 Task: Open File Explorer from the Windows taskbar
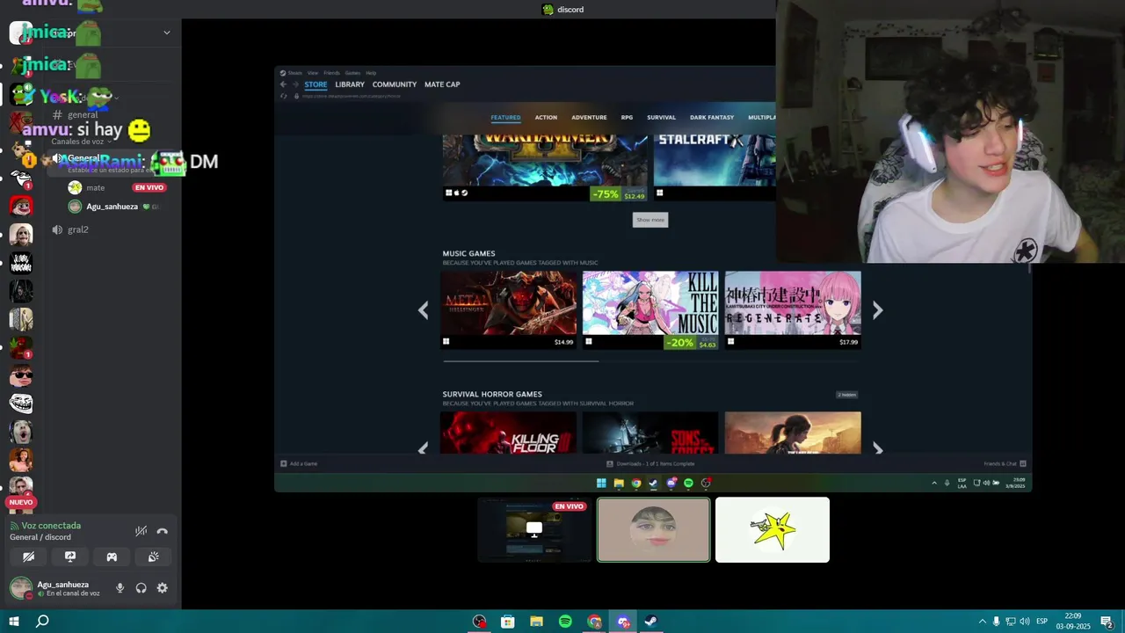(536, 622)
